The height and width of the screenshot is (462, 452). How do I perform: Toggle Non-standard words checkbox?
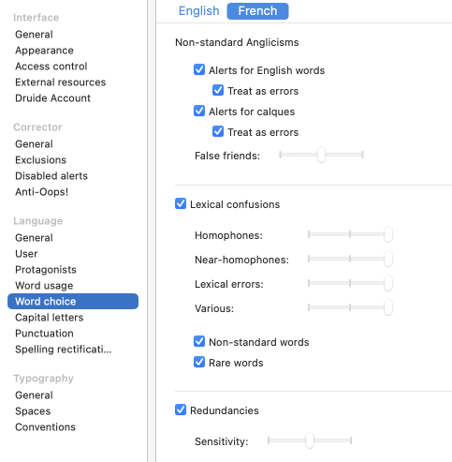click(199, 341)
